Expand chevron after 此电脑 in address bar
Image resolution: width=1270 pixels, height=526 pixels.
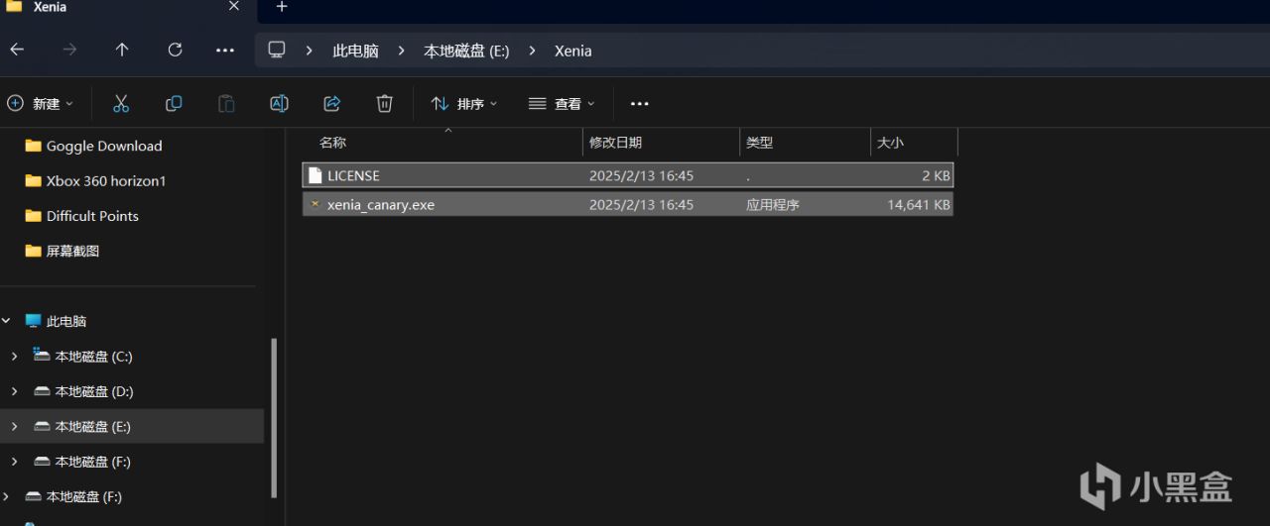(402, 51)
